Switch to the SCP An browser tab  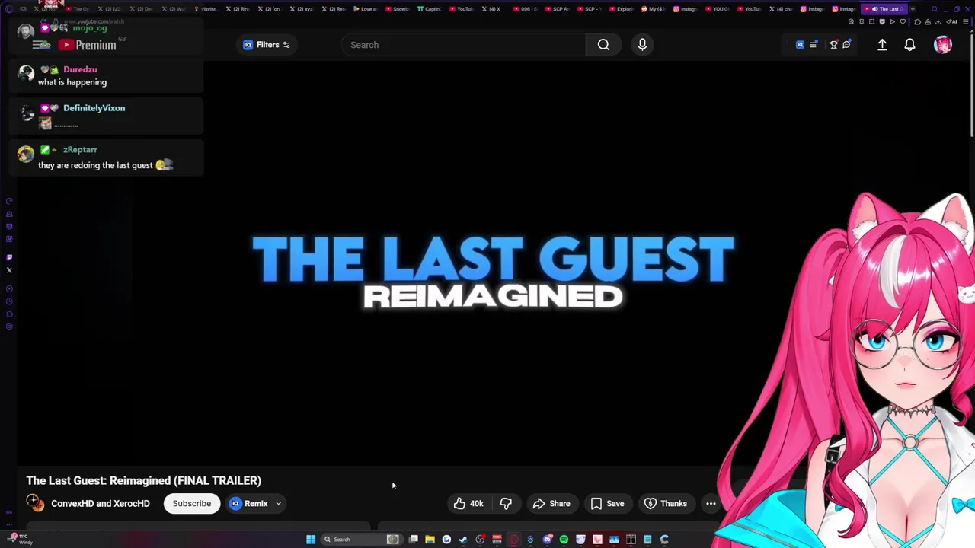click(558, 9)
